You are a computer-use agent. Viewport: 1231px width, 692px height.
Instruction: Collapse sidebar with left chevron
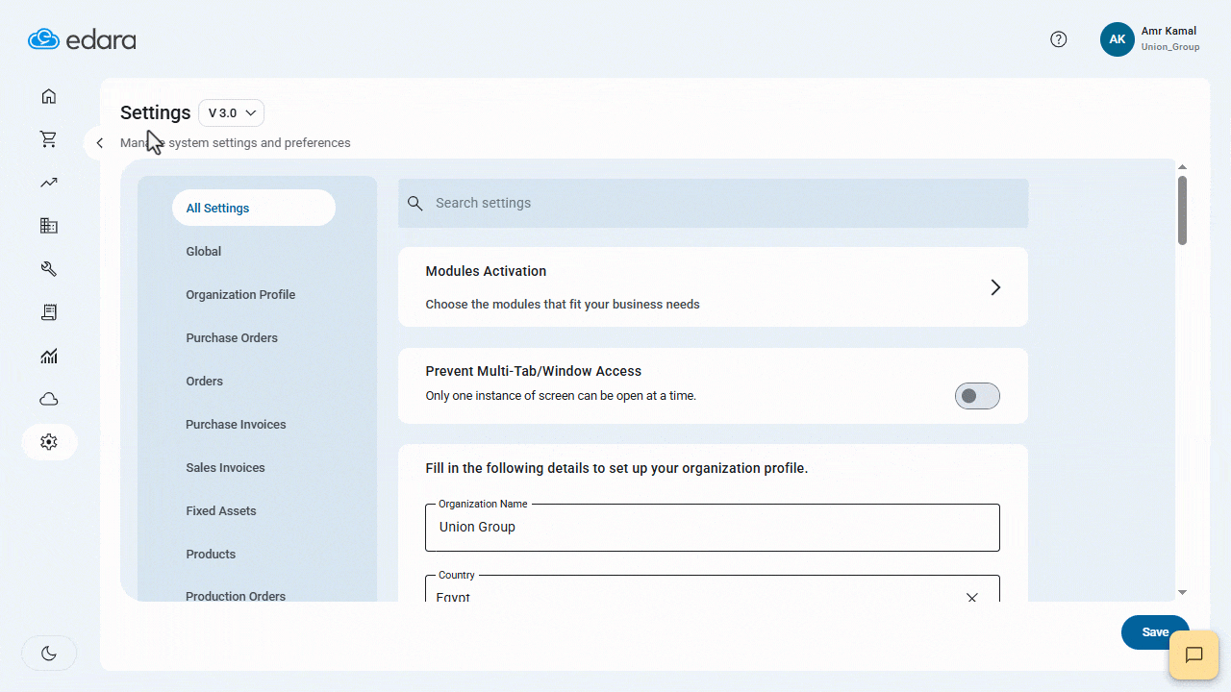click(99, 143)
